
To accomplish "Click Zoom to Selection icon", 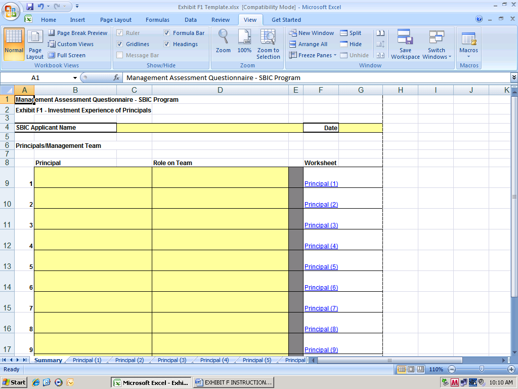I will [x=268, y=37].
